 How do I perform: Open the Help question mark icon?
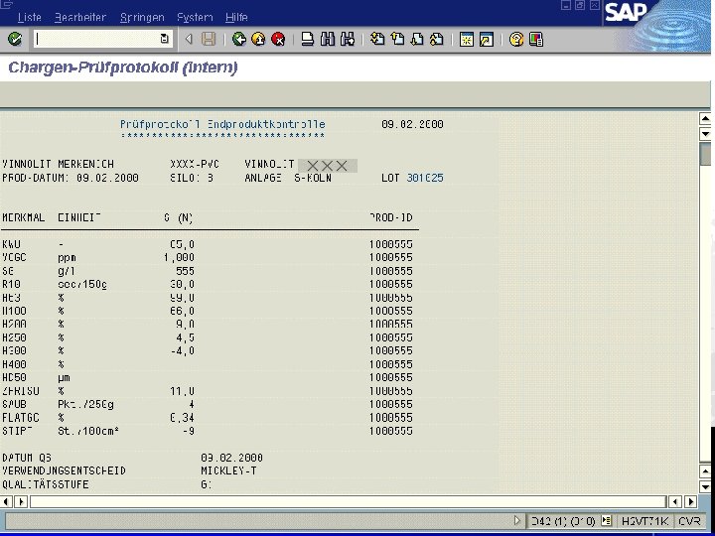pyautogui.click(x=516, y=39)
